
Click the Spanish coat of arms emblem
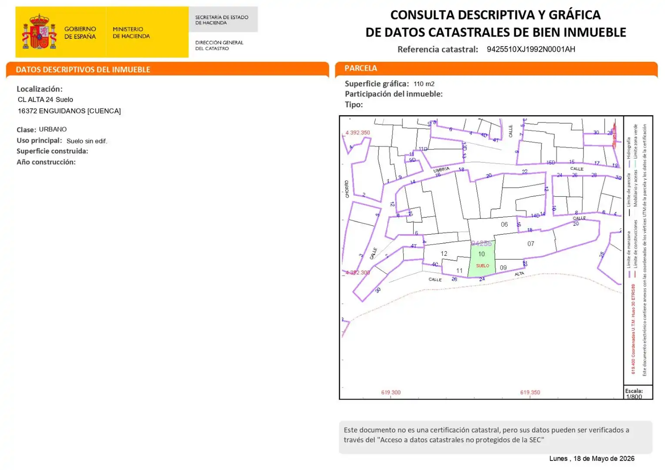[x=40, y=32]
